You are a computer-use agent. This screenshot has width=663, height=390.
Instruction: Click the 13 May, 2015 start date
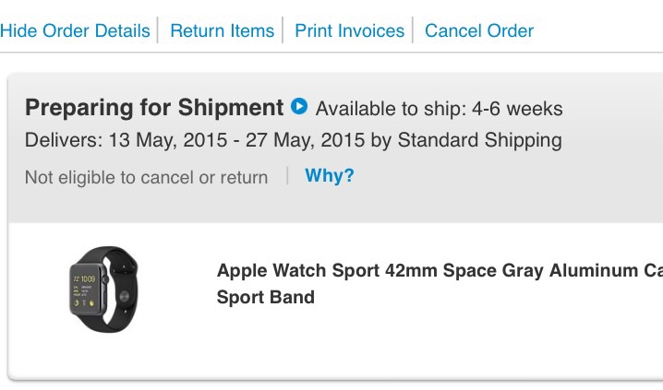(168, 140)
